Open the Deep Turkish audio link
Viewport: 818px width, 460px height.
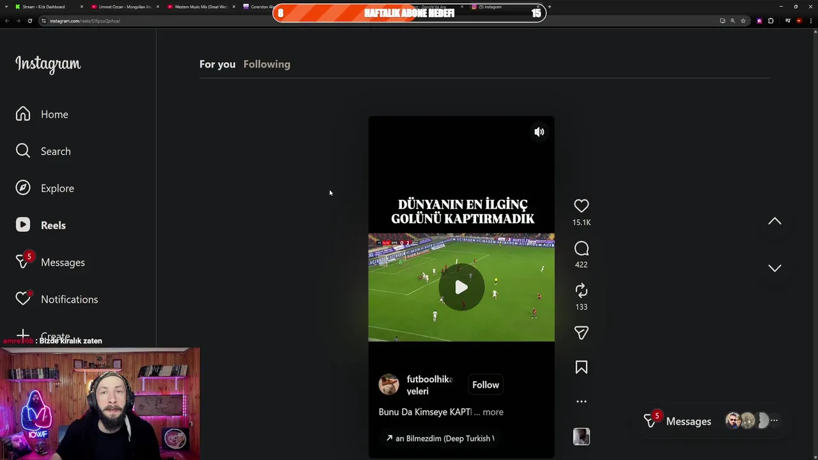441,438
